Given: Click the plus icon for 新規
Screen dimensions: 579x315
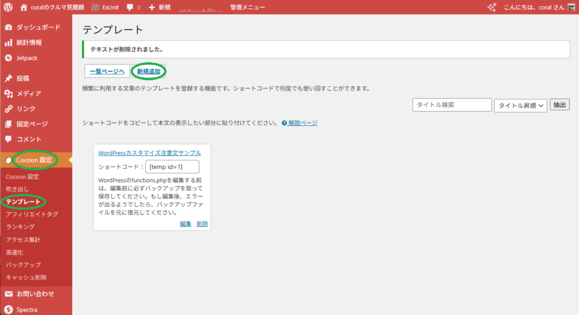Looking at the screenshot, I should point(152,7).
